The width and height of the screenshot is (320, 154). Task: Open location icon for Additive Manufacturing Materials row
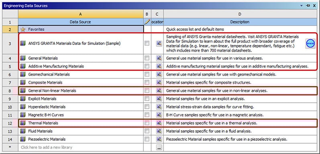point(159,66)
